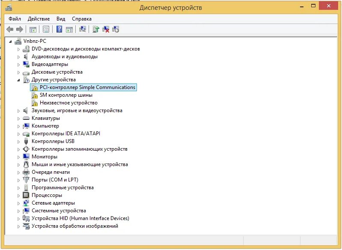The image size is (342, 250).
Task: Expand Контроллеры запоминающих устройств node
Action: point(18,149)
